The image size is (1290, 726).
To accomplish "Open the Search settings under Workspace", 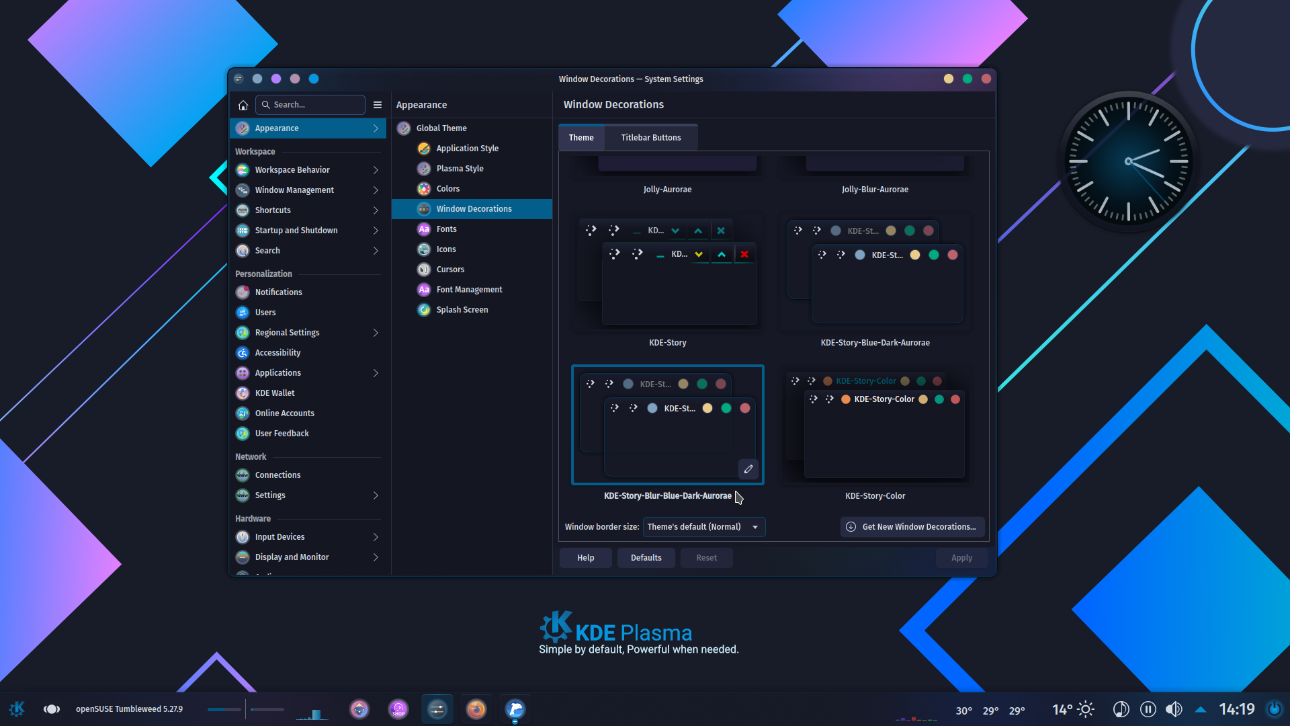I will click(308, 251).
